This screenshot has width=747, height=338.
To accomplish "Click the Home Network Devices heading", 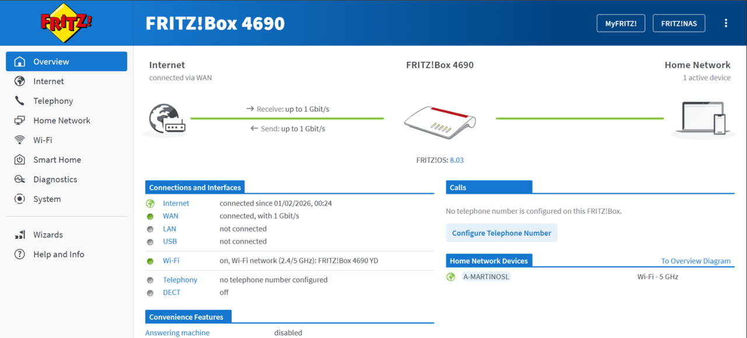I will tap(488, 261).
